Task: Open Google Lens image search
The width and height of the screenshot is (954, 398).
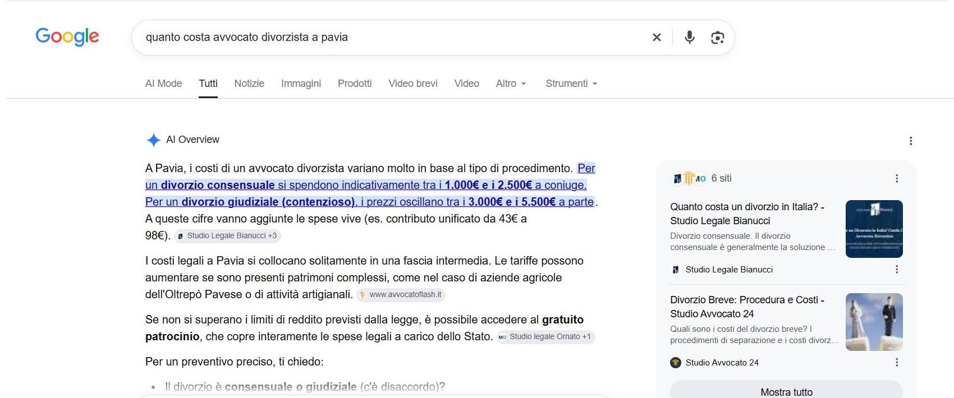Action: pos(717,38)
